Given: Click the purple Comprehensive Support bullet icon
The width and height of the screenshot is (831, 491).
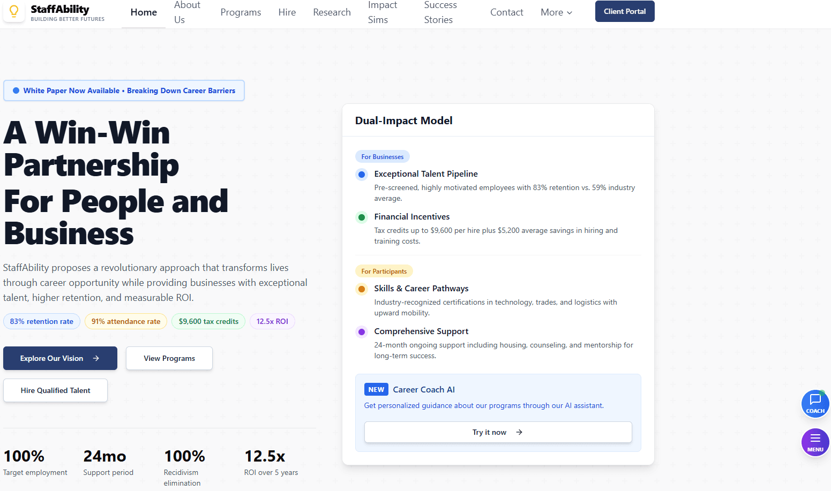Looking at the screenshot, I should coord(362,331).
